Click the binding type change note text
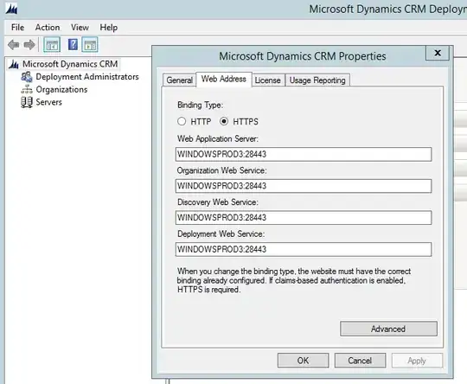 coord(294,280)
